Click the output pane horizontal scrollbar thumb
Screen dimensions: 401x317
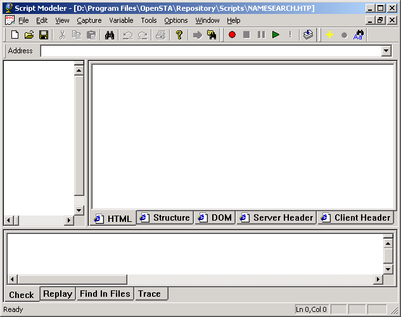(72, 279)
